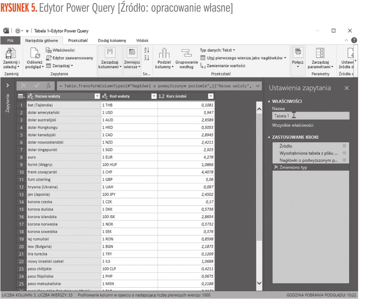The image size is (367, 299).
Task: Switch to the Dodaj kolumnę tab
Action: [x=112, y=41]
